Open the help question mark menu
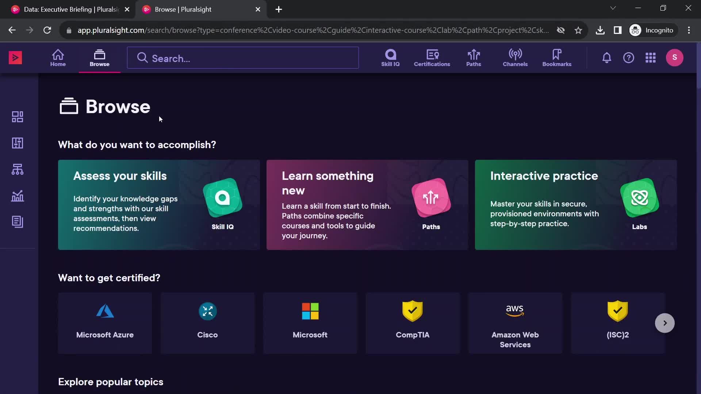 coord(629,58)
